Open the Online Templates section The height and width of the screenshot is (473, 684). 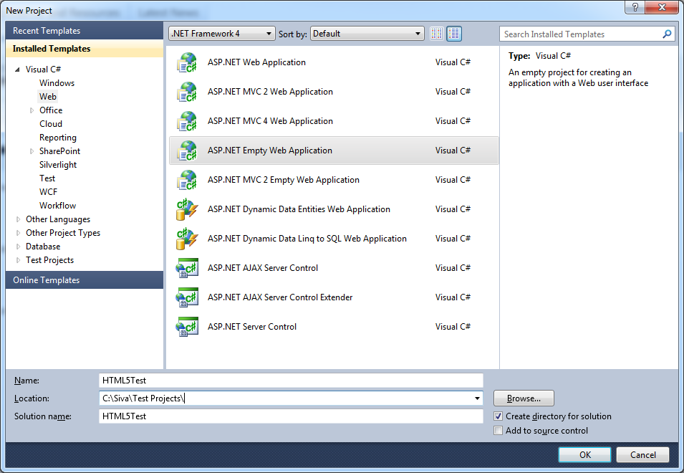click(x=85, y=279)
